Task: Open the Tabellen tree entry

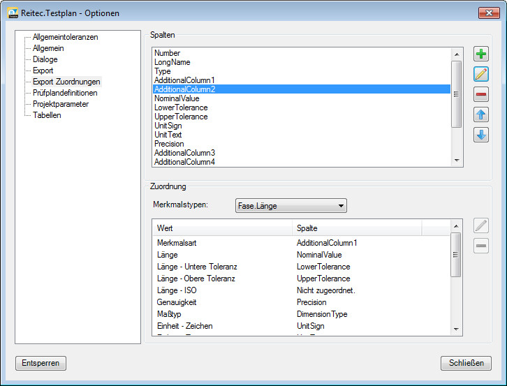Action: [47, 115]
